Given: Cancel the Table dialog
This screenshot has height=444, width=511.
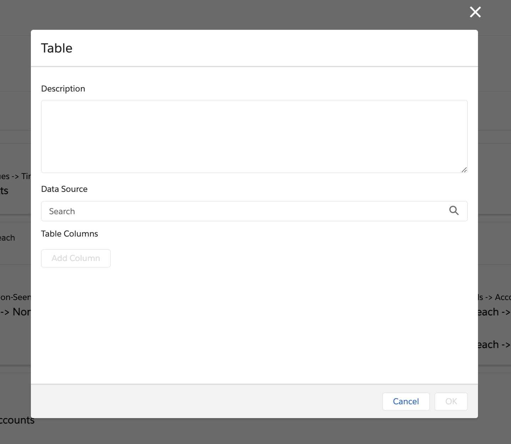Looking at the screenshot, I should coord(406,401).
